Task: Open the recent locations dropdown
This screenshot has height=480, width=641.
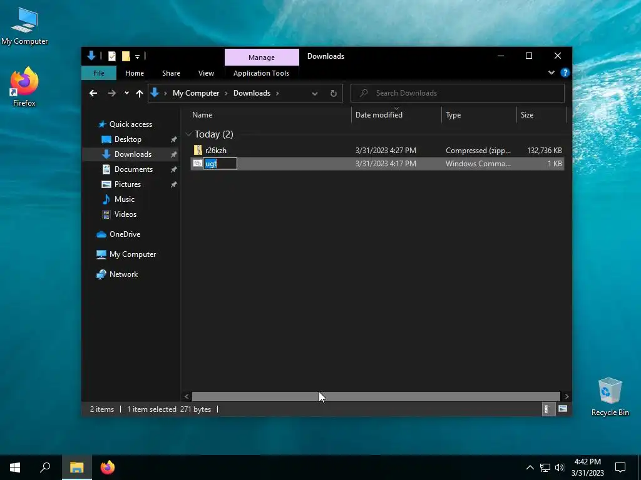Action: click(126, 93)
